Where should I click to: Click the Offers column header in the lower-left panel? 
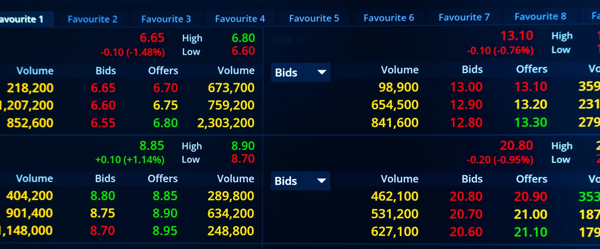click(162, 178)
